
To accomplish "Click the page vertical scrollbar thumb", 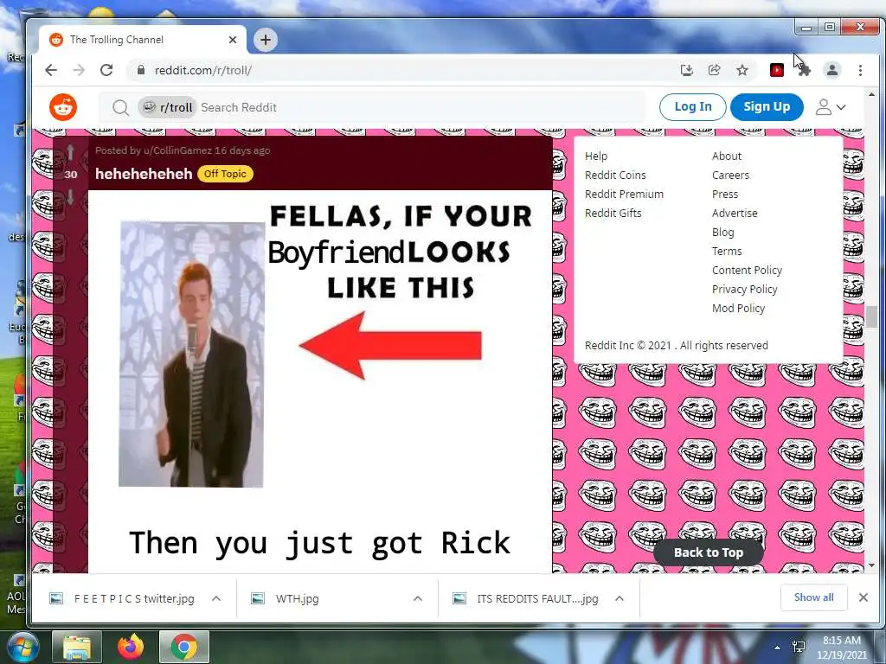I will point(871,316).
